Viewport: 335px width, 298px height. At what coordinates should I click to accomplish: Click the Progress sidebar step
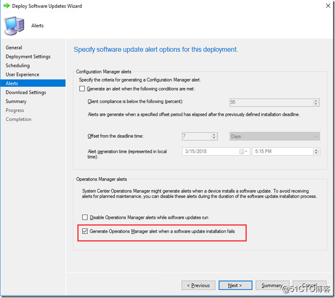tap(15, 110)
